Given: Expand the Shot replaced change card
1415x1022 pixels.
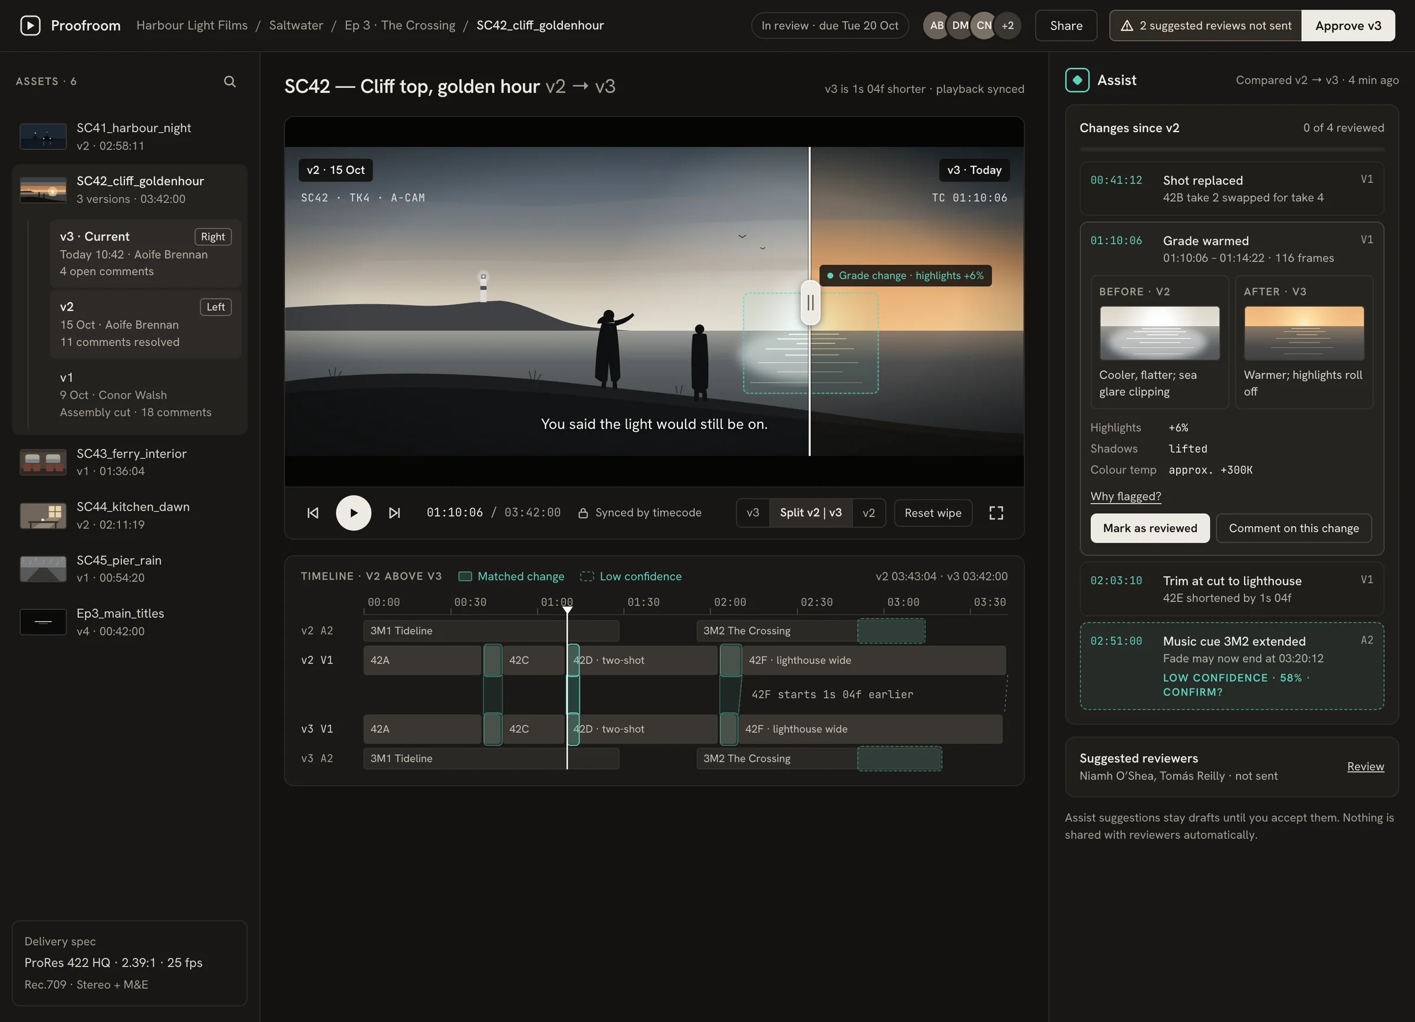Looking at the screenshot, I should click(x=1232, y=189).
